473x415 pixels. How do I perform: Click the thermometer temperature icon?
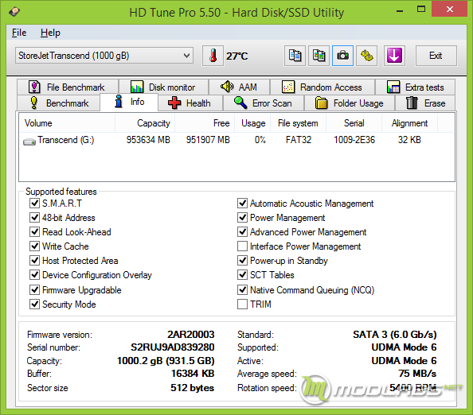[x=213, y=56]
